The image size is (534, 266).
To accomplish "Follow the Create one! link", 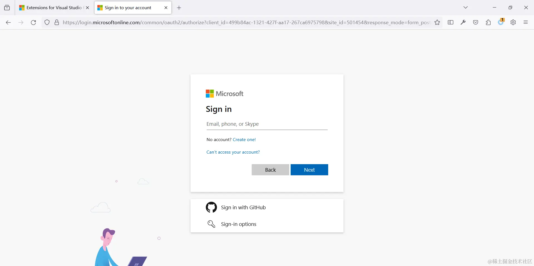I will [244, 140].
